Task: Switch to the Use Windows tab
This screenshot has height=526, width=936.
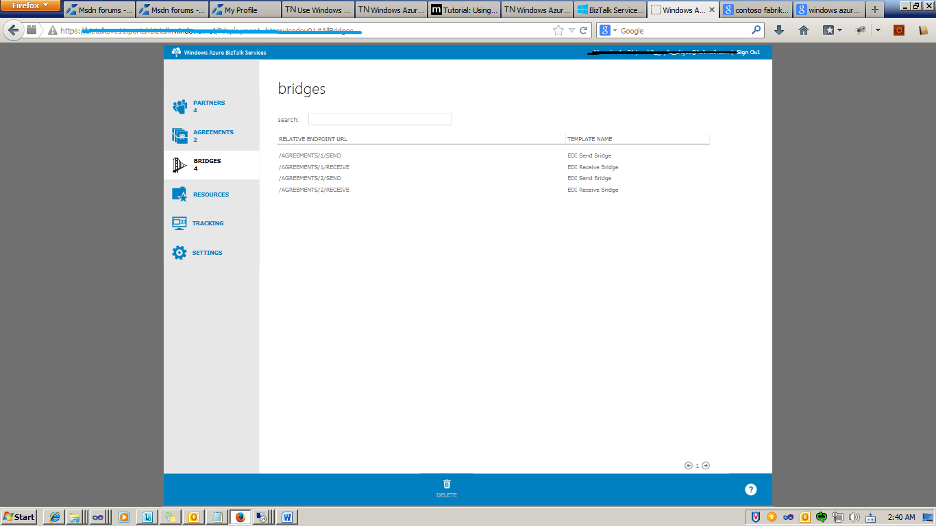Action: pos(317,10)
